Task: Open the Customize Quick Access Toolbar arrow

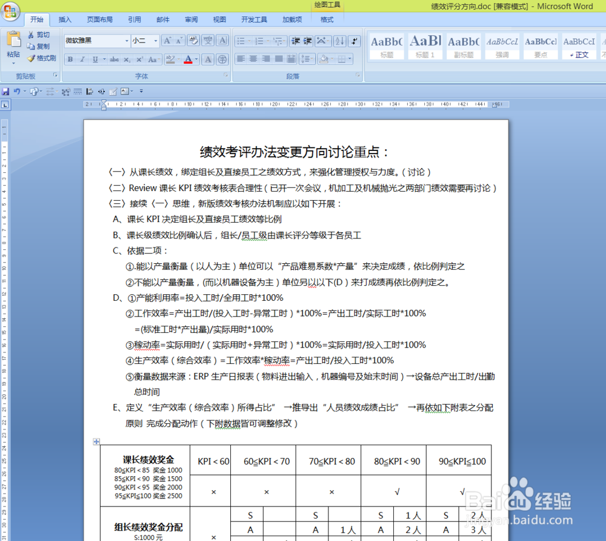Action: click(141, 91)
